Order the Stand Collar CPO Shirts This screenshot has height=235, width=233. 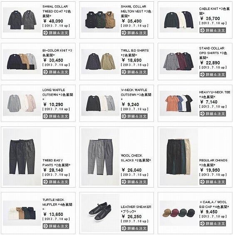213,74
